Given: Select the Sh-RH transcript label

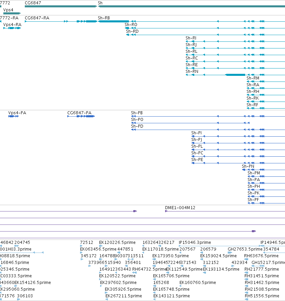Looking at the screenshot, I should tap(253, 92).
